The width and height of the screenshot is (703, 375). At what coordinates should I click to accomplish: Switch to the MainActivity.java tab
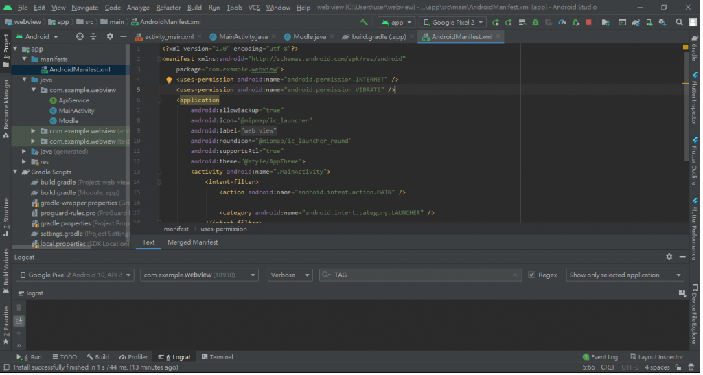[x=244, y=37]
